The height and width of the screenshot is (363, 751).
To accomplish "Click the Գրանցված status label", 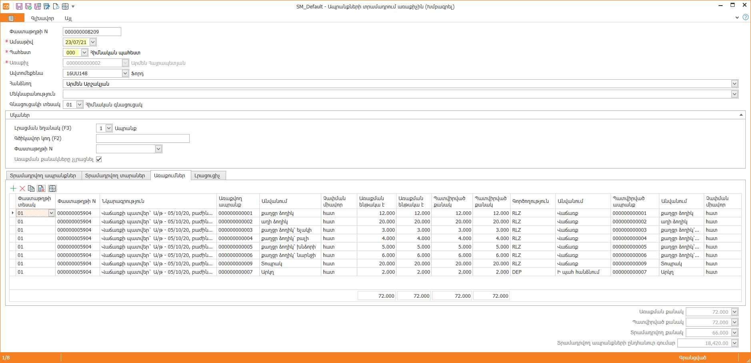I will [693, 358].
